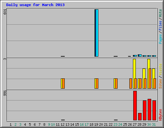Image resolution: width=164 pixels, height=128 pixels.
Task: Click the small cyan hits bar for day 28
Action: 140,55
